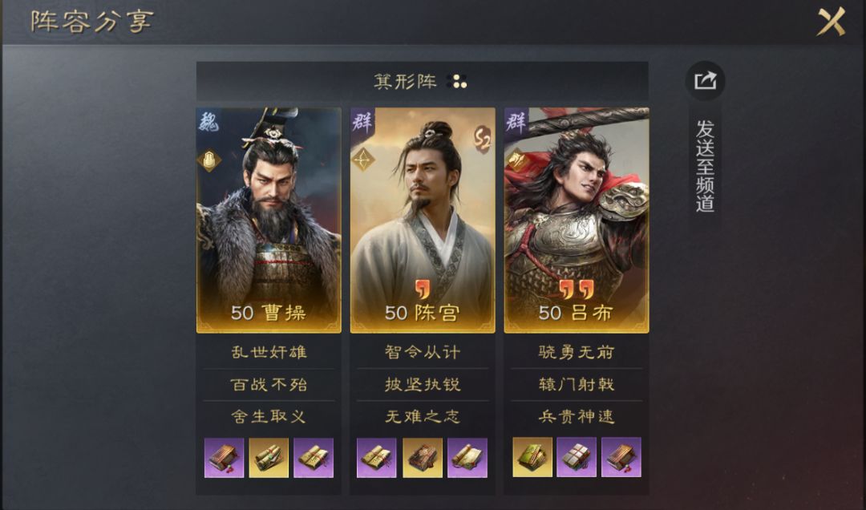View the 披坚执锐 skill
This screenshot has height=510, width=866.
pyautogui.click(x=423, y=384)
